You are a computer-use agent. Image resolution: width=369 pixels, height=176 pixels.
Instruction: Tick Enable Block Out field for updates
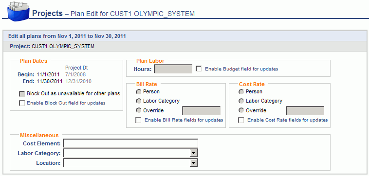[x=22, y=103]
